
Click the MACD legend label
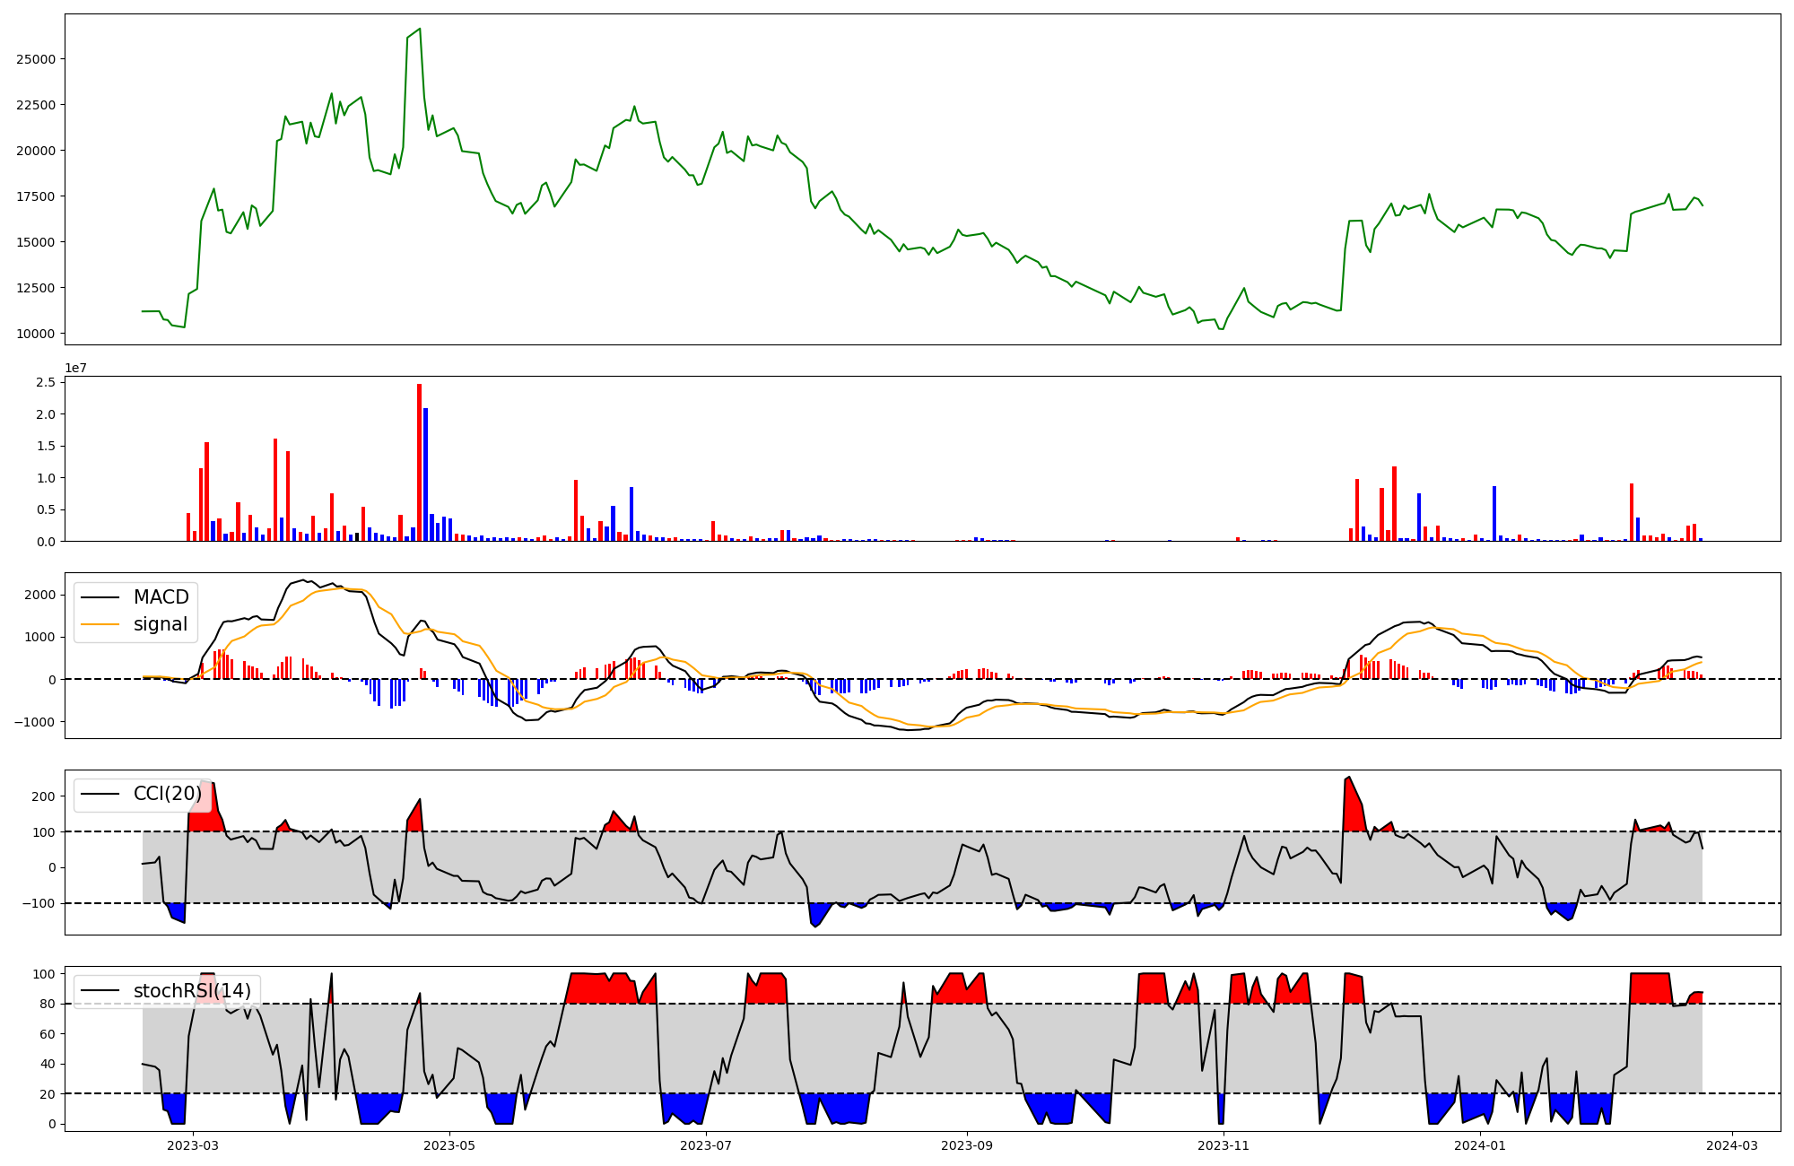[x=161, y=597]
